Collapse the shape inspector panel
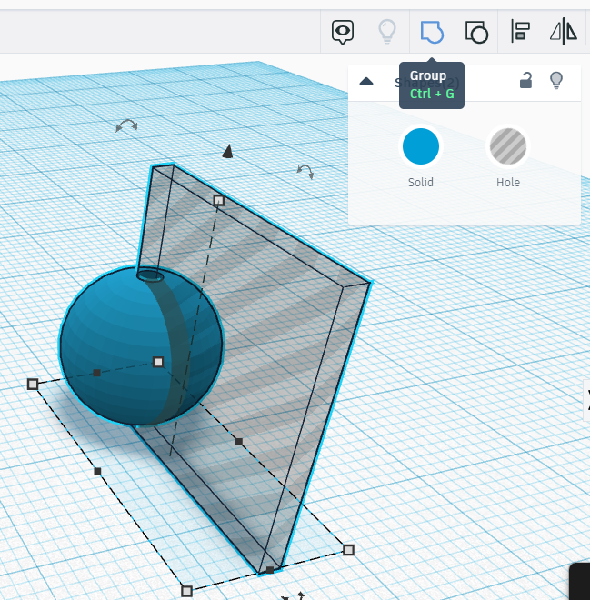 (x=366, y=82)
